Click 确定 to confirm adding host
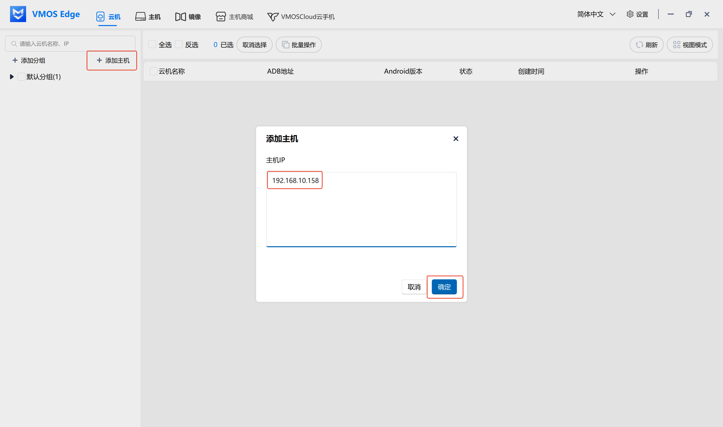Screen dimensions: 723x427 tap(444, 287)
